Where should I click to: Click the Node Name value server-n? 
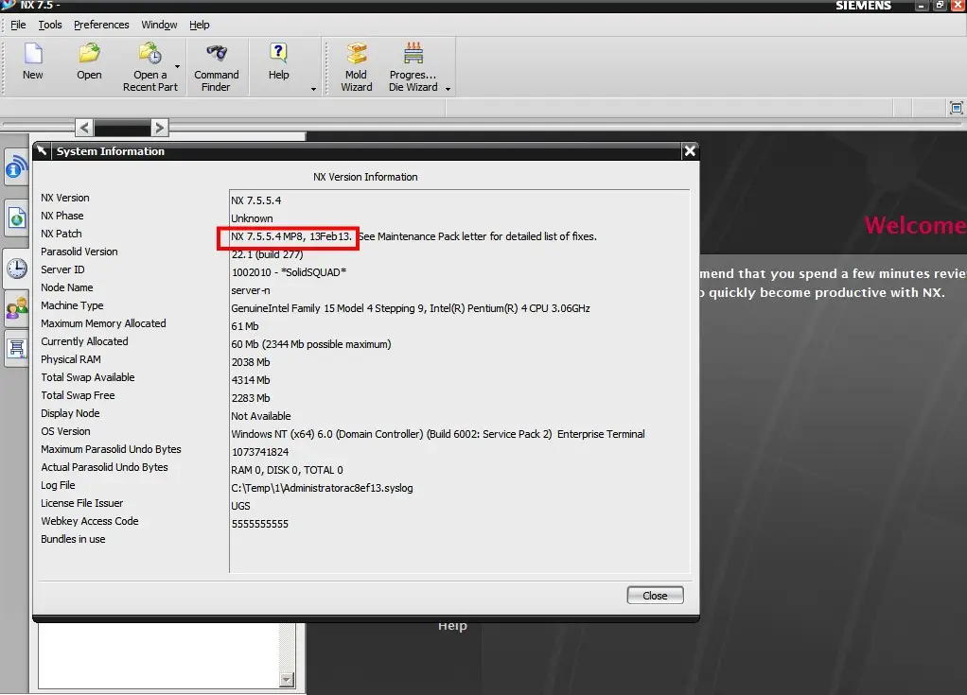[x=251, y=290]
